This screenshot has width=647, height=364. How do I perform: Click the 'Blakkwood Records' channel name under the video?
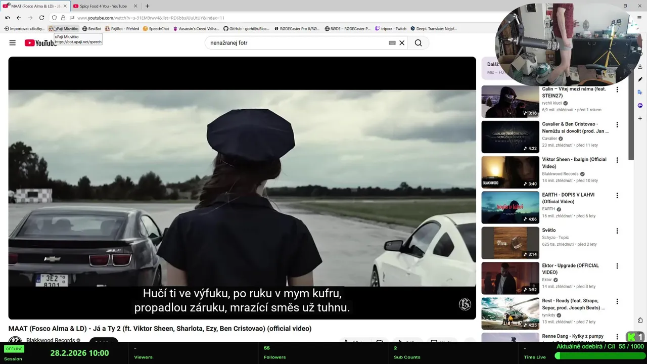pyautogui.click(x=51, y=340)
